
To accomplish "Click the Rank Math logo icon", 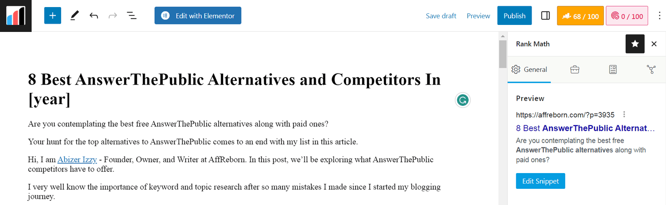I will tap(16, 16).
